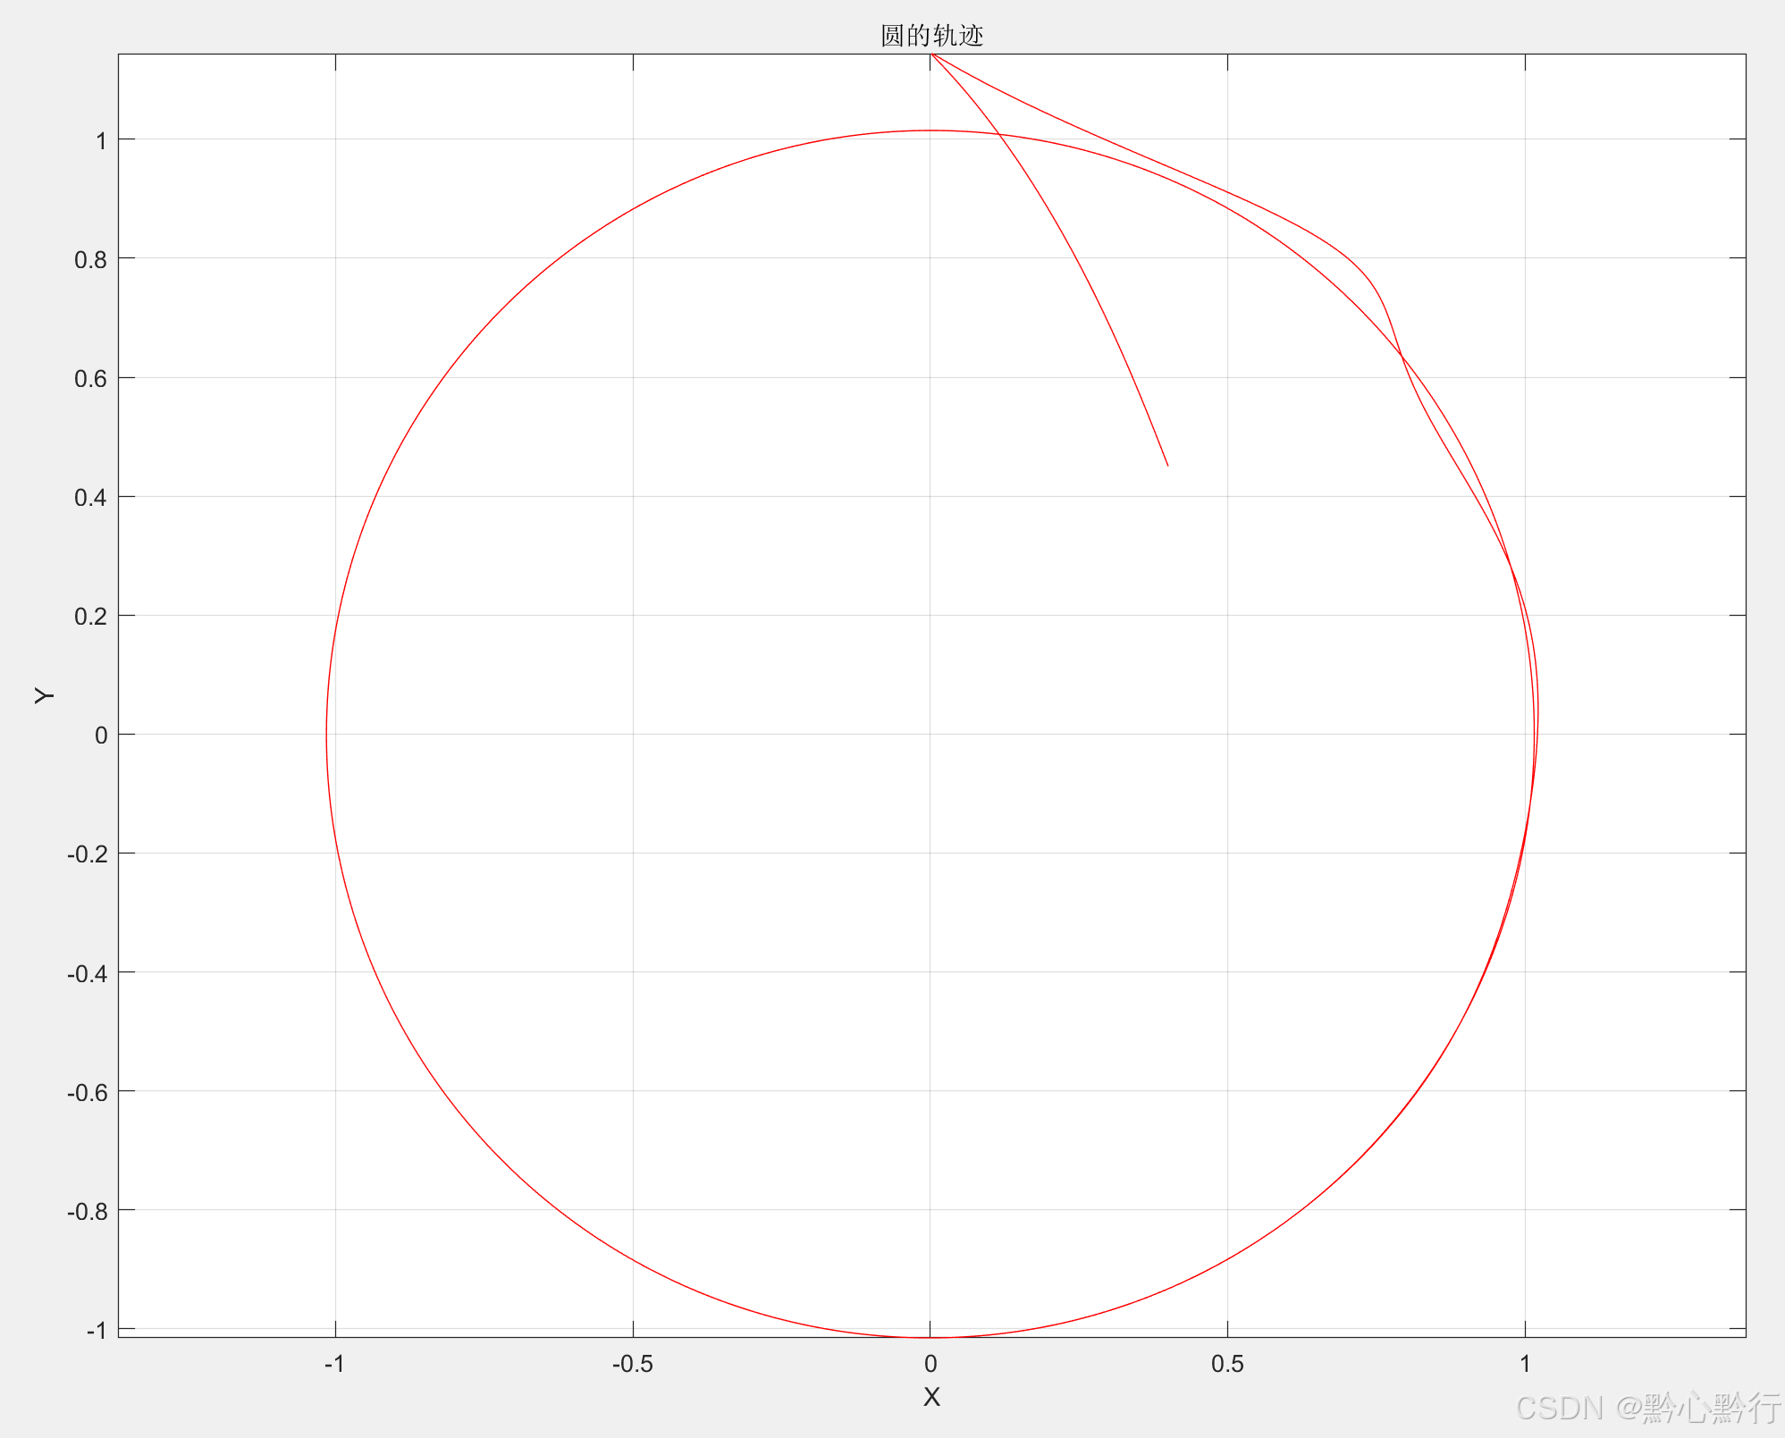Click the loose end of the inner red curve
The image size is (1785, 1438).
pos(1167,465)
